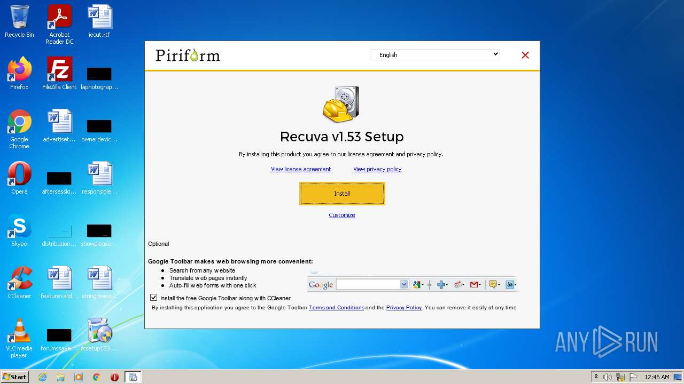Launch Firefox from the desktop
This screenshot has height=384, width=684.
19,73
